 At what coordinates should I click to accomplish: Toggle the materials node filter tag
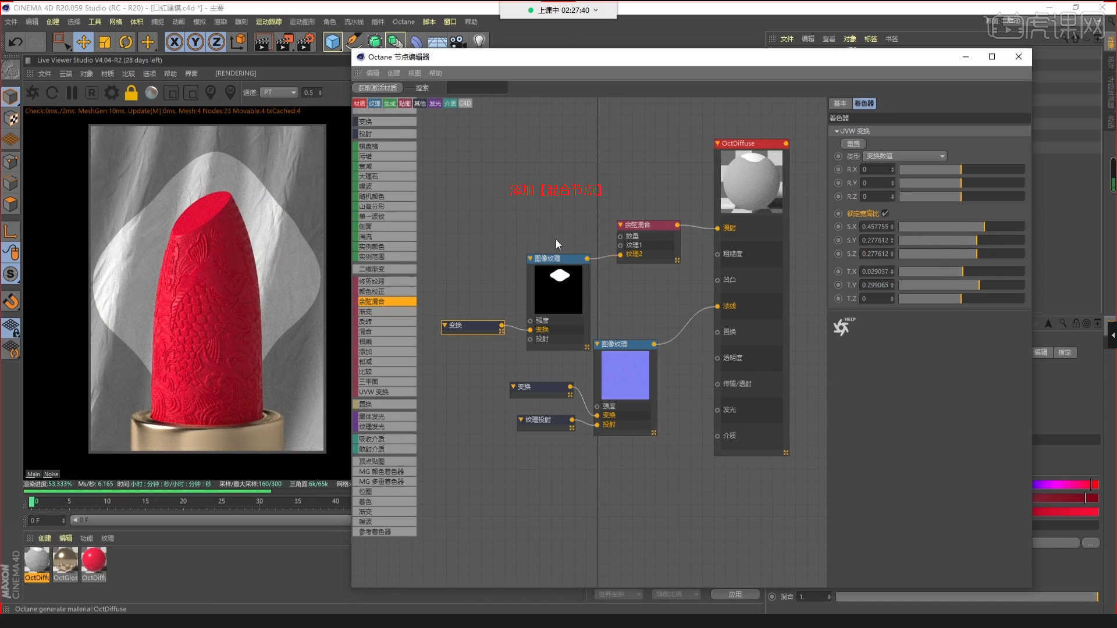tap(360, 104)
